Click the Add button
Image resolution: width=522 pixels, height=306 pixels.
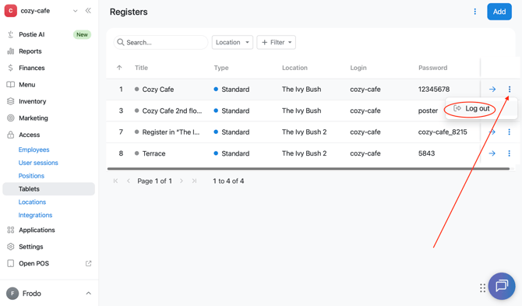[499, 12]
